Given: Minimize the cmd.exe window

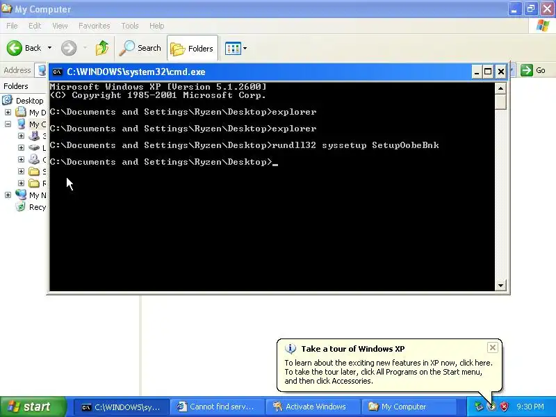Looking at the screenshot, I should click(x=477, y=72).
